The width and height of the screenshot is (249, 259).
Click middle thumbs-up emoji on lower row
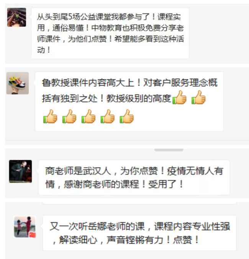point(88,116)
